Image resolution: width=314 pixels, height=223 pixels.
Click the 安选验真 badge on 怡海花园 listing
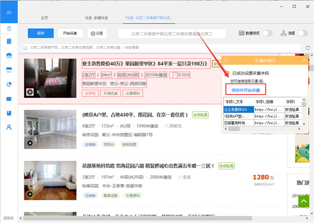coord(226,166)
